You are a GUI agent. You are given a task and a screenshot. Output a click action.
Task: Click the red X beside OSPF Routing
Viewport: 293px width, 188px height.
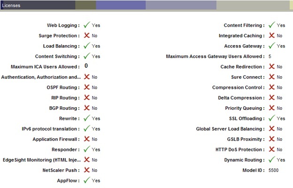point(86,87)
